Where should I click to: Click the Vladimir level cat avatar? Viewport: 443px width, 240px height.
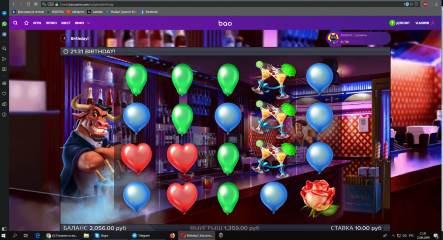tap(333, 38)
